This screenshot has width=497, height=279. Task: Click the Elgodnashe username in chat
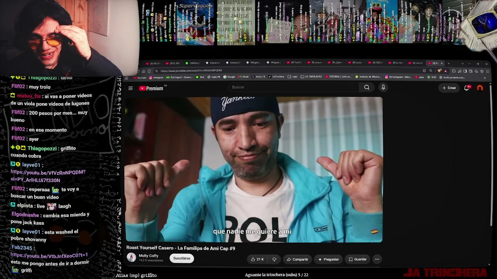[25, 215]
